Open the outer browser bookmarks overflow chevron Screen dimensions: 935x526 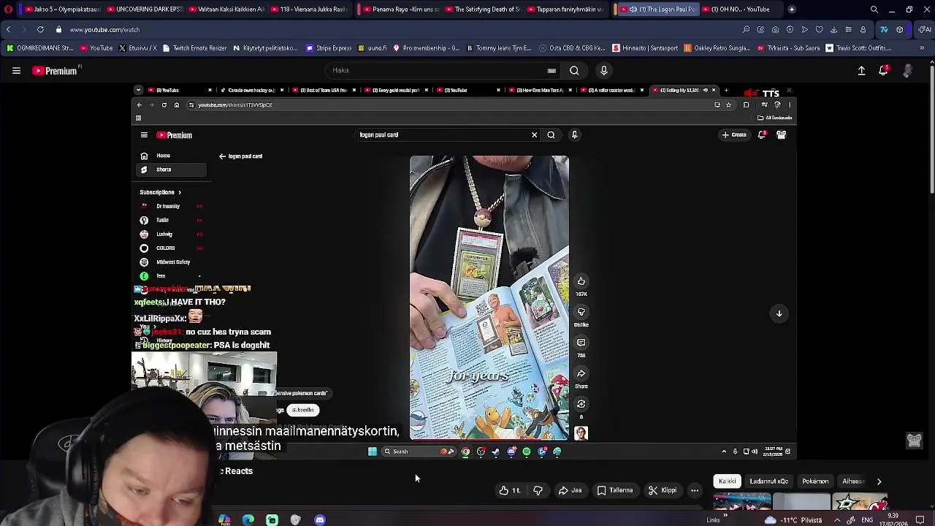coord(922,48)
